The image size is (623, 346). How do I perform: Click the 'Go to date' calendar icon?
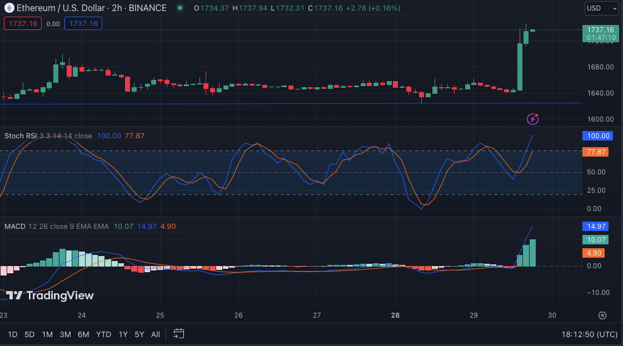point(178,334)
